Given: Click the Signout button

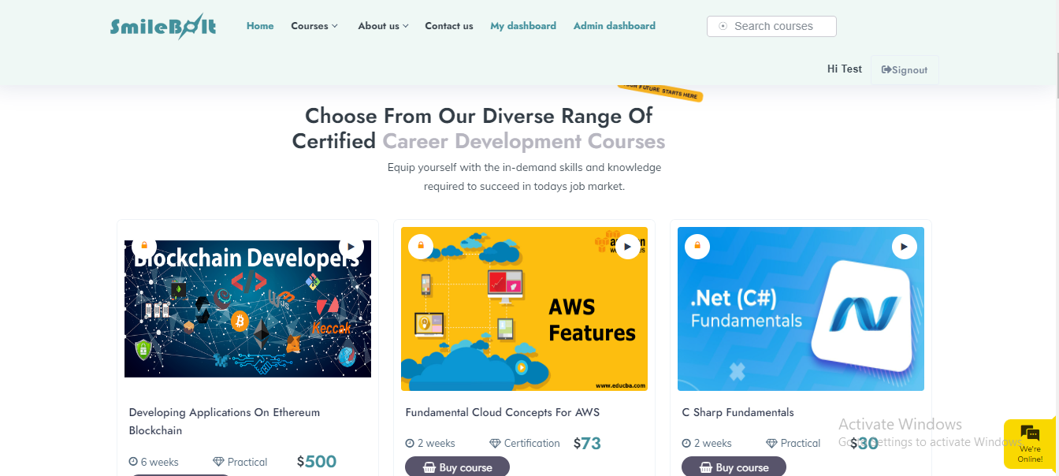Looking at the screenshot, I should [x=905, y=70].
